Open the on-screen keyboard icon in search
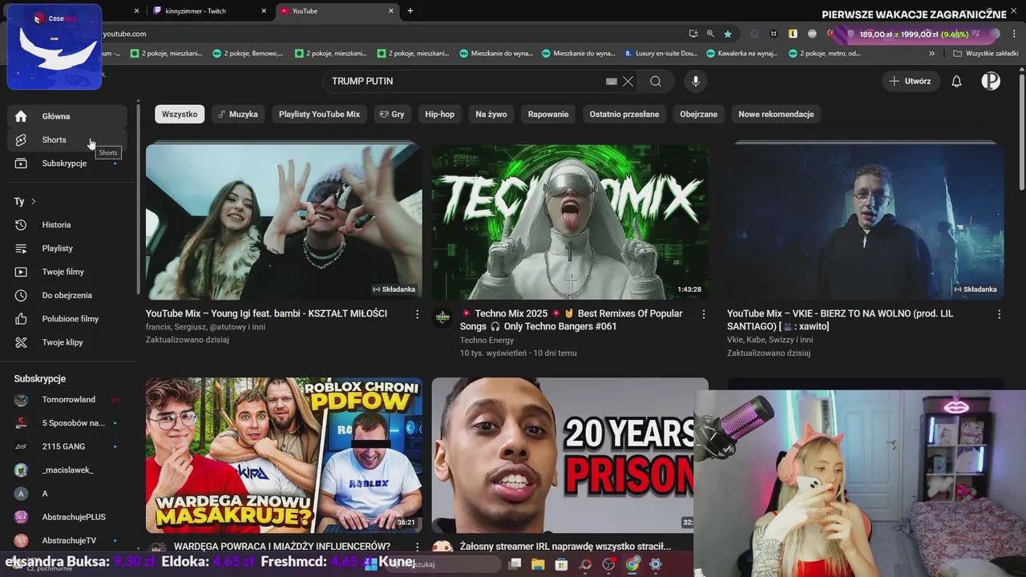 pos(612,81)
